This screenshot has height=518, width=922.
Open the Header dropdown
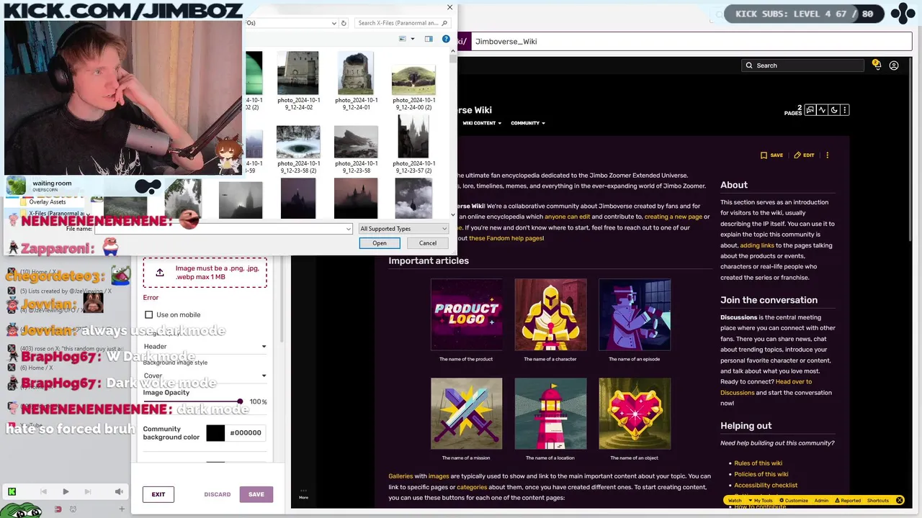coord(205,346)
